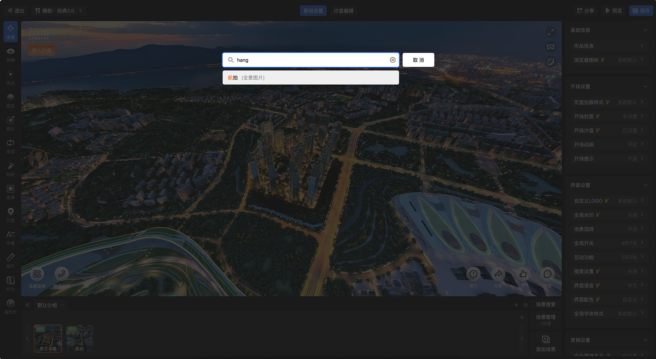Collapse the 基础信息 section
Viewport: 656px width, 359px height.
[645, 30]
